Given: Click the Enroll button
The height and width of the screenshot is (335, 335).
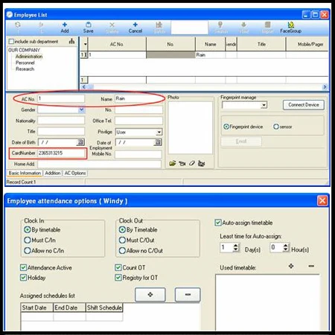Looking at the screenshot, I should tap(241, 141).
